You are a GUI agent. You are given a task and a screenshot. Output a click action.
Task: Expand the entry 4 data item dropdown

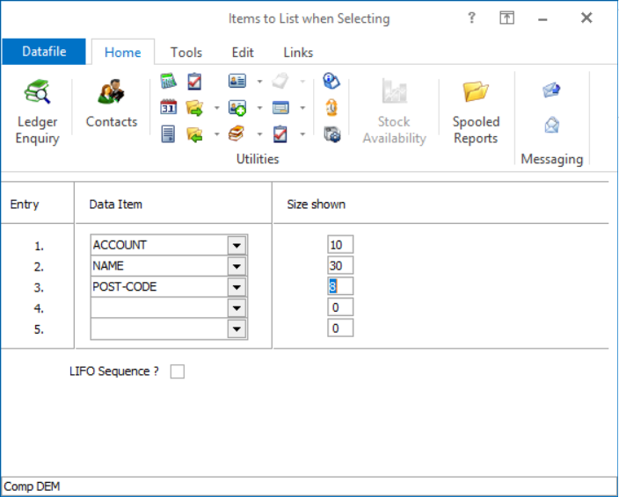(237, 308)
